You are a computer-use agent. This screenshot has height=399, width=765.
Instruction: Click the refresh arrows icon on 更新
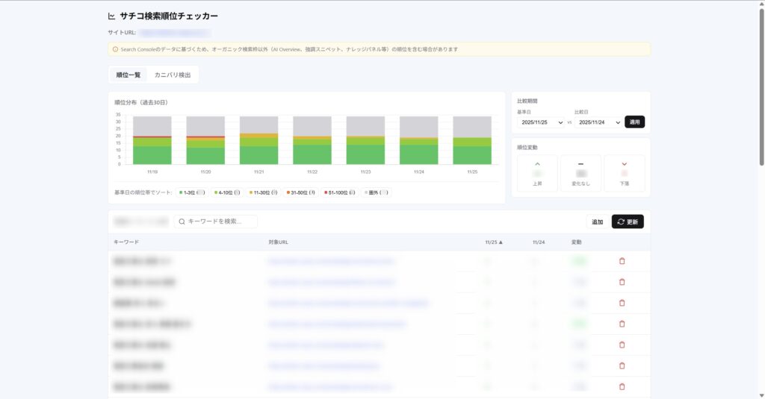coord(621,222)
